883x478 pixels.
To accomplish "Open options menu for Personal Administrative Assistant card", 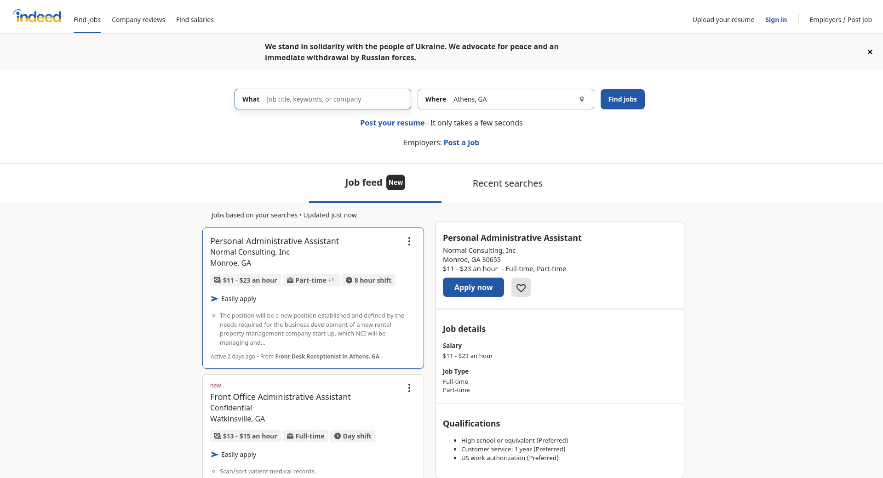I will [409, 241].
